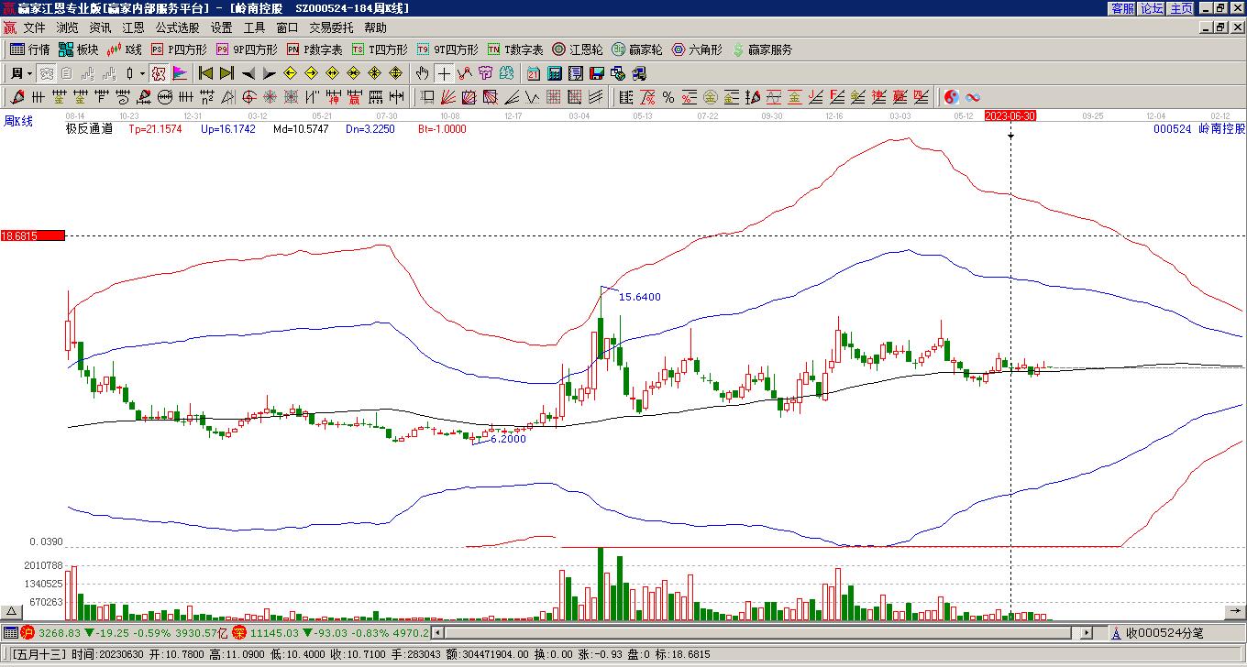The width and height of the screenshot is (1247, 667).
Task: Open the 9T四方形 tool
Action: pyautogui.click(x=447, y=49)
